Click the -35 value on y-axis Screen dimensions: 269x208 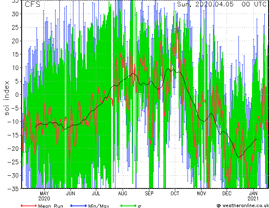[x=14, y=189]
